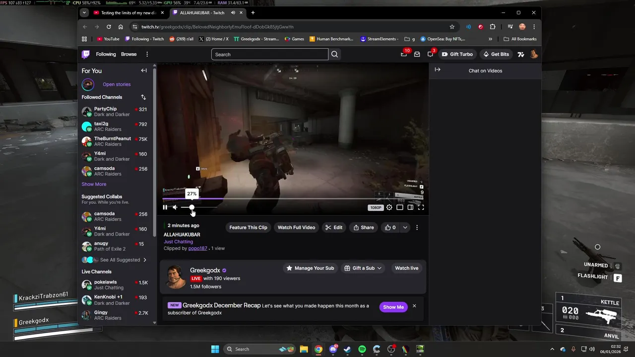Image resolution: width=635 pixels, height=357 pixels.
Task: Open the video settings gear
Action: (389, 207)
